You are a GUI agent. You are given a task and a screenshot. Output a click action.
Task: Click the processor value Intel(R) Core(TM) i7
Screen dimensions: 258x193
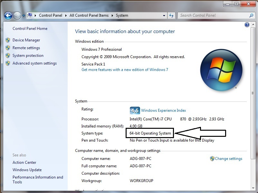pyautogui.click(x=177, y=119)
